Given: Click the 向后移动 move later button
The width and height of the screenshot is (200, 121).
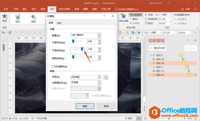Looking at the screenshot, I should pos(181,23).
